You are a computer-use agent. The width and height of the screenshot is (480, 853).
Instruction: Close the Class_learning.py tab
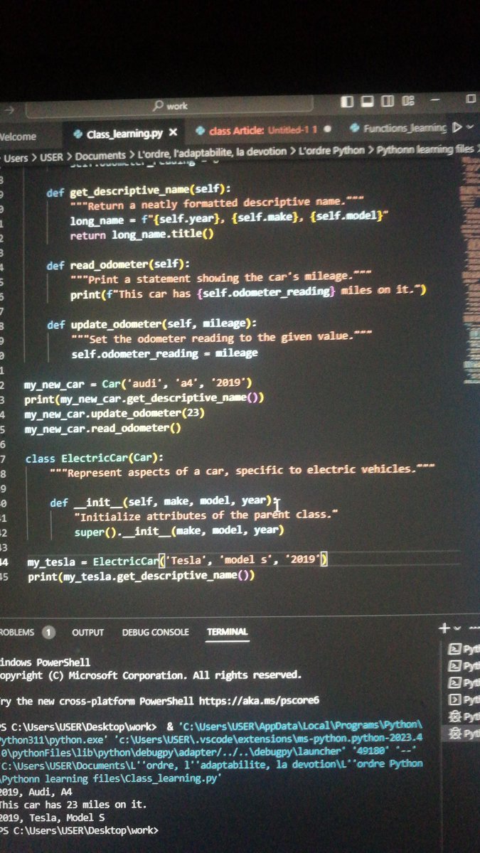click(173, 132)
